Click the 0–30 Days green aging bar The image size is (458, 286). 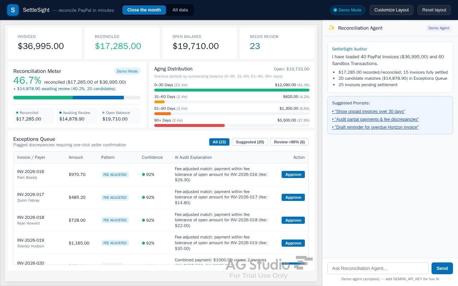pos(232,90)
